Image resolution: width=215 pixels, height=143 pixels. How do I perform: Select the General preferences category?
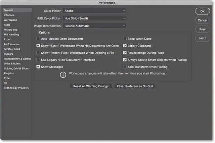(17, 10)
